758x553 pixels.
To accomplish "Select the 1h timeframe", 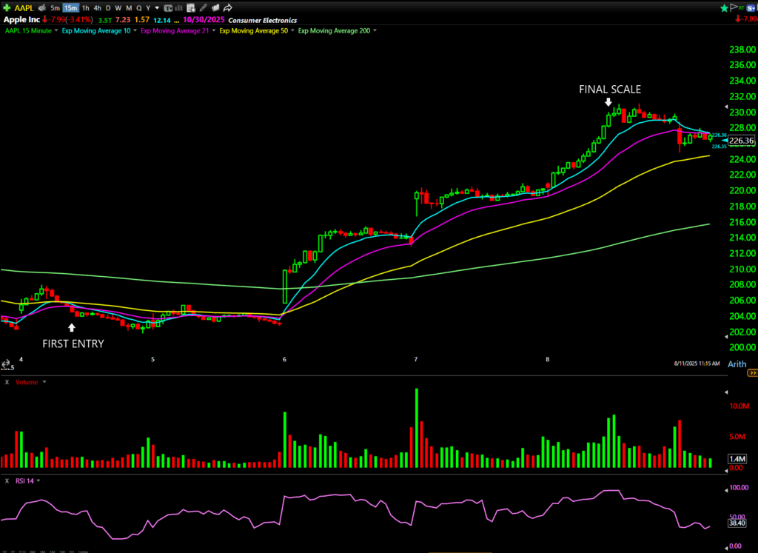I will (x=85, y=8).
